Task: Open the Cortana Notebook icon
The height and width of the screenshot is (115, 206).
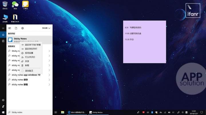Action: 3,41
